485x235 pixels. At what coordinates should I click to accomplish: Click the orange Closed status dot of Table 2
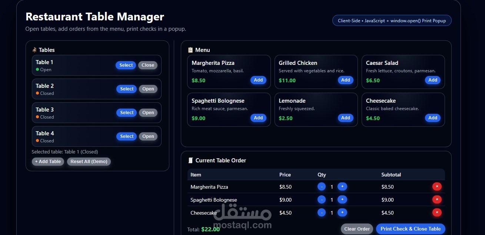(37, 93)
